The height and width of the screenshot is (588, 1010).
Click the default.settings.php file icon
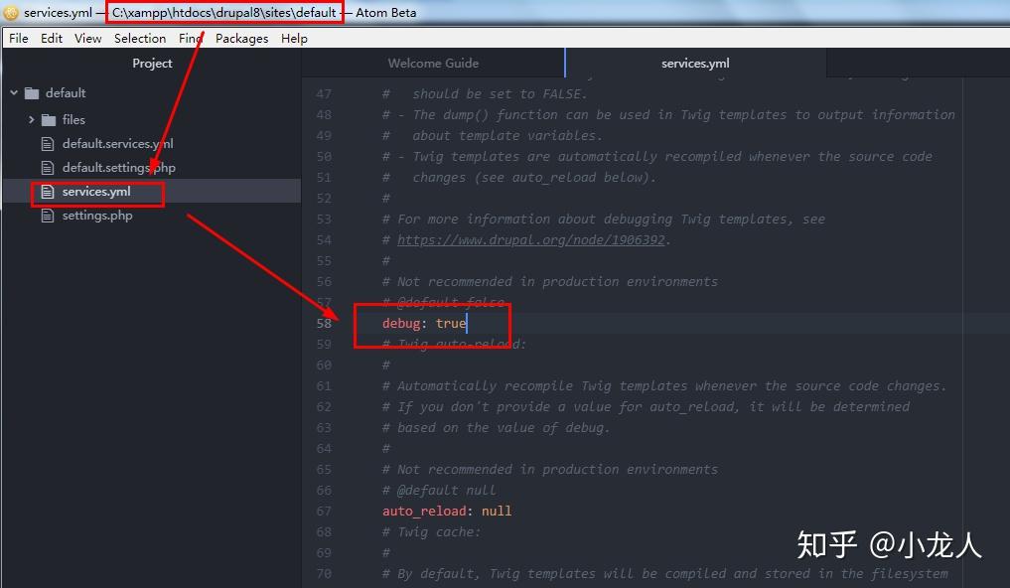[x=47, y=168]
